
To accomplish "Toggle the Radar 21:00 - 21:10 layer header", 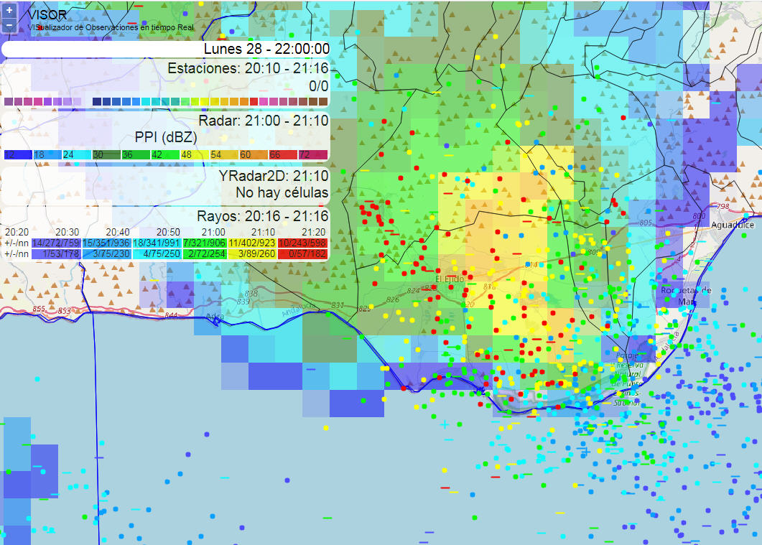I will [263, 119].
